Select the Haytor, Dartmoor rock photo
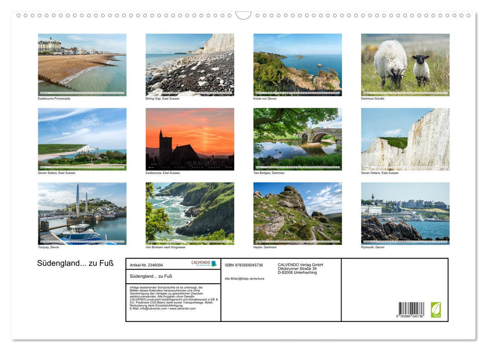 [x=297, y=214]
